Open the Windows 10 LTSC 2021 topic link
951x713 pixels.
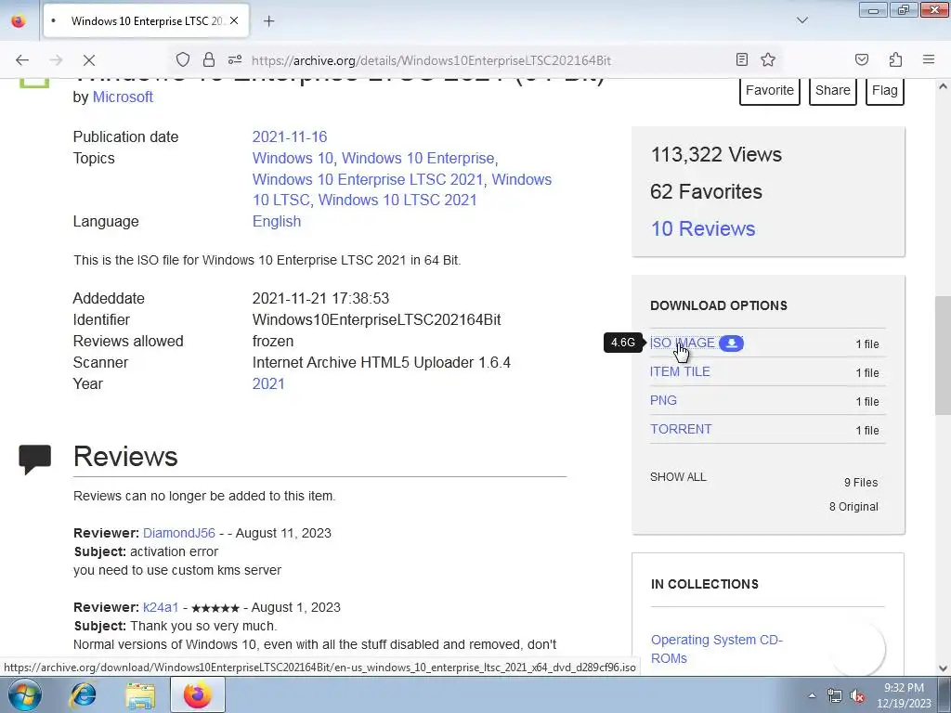click(x=397, y=201)
